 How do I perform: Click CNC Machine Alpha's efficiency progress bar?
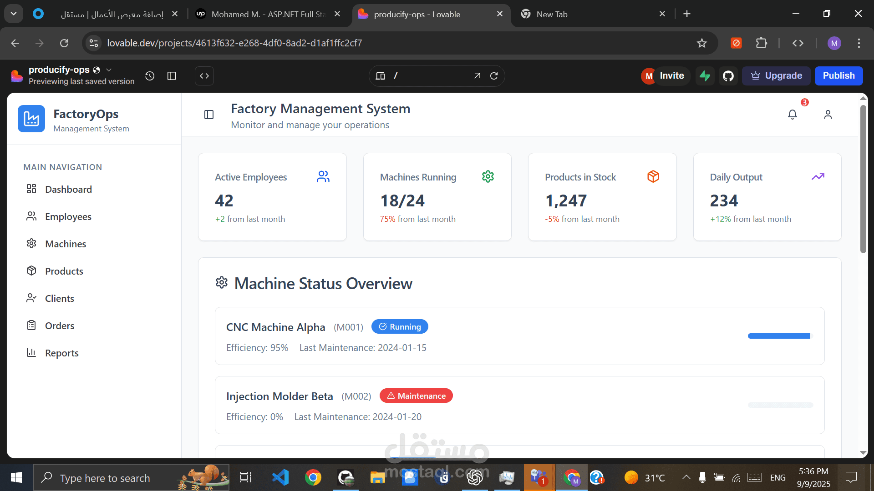(x=778, y=336)
